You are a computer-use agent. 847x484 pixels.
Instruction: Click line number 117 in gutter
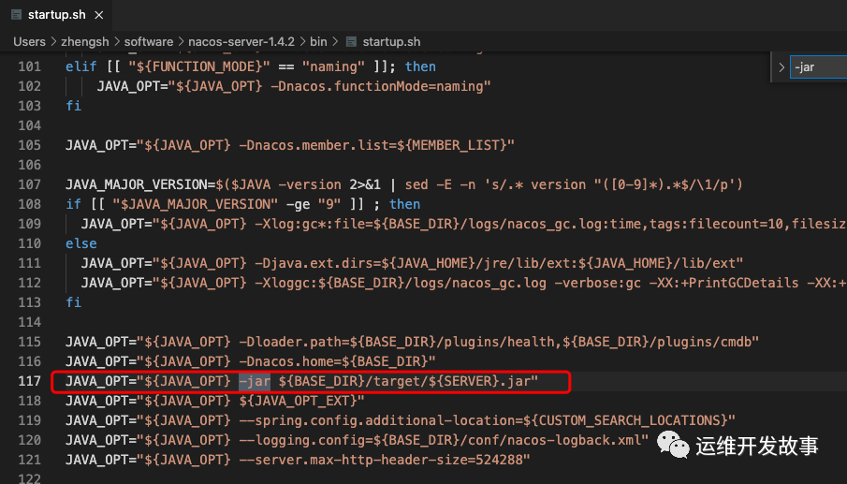click(30, 381)
